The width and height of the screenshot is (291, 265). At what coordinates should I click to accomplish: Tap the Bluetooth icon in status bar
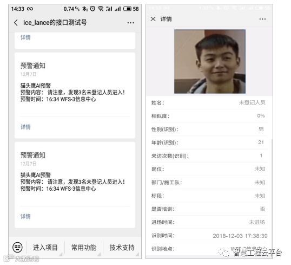coord(84,9)
